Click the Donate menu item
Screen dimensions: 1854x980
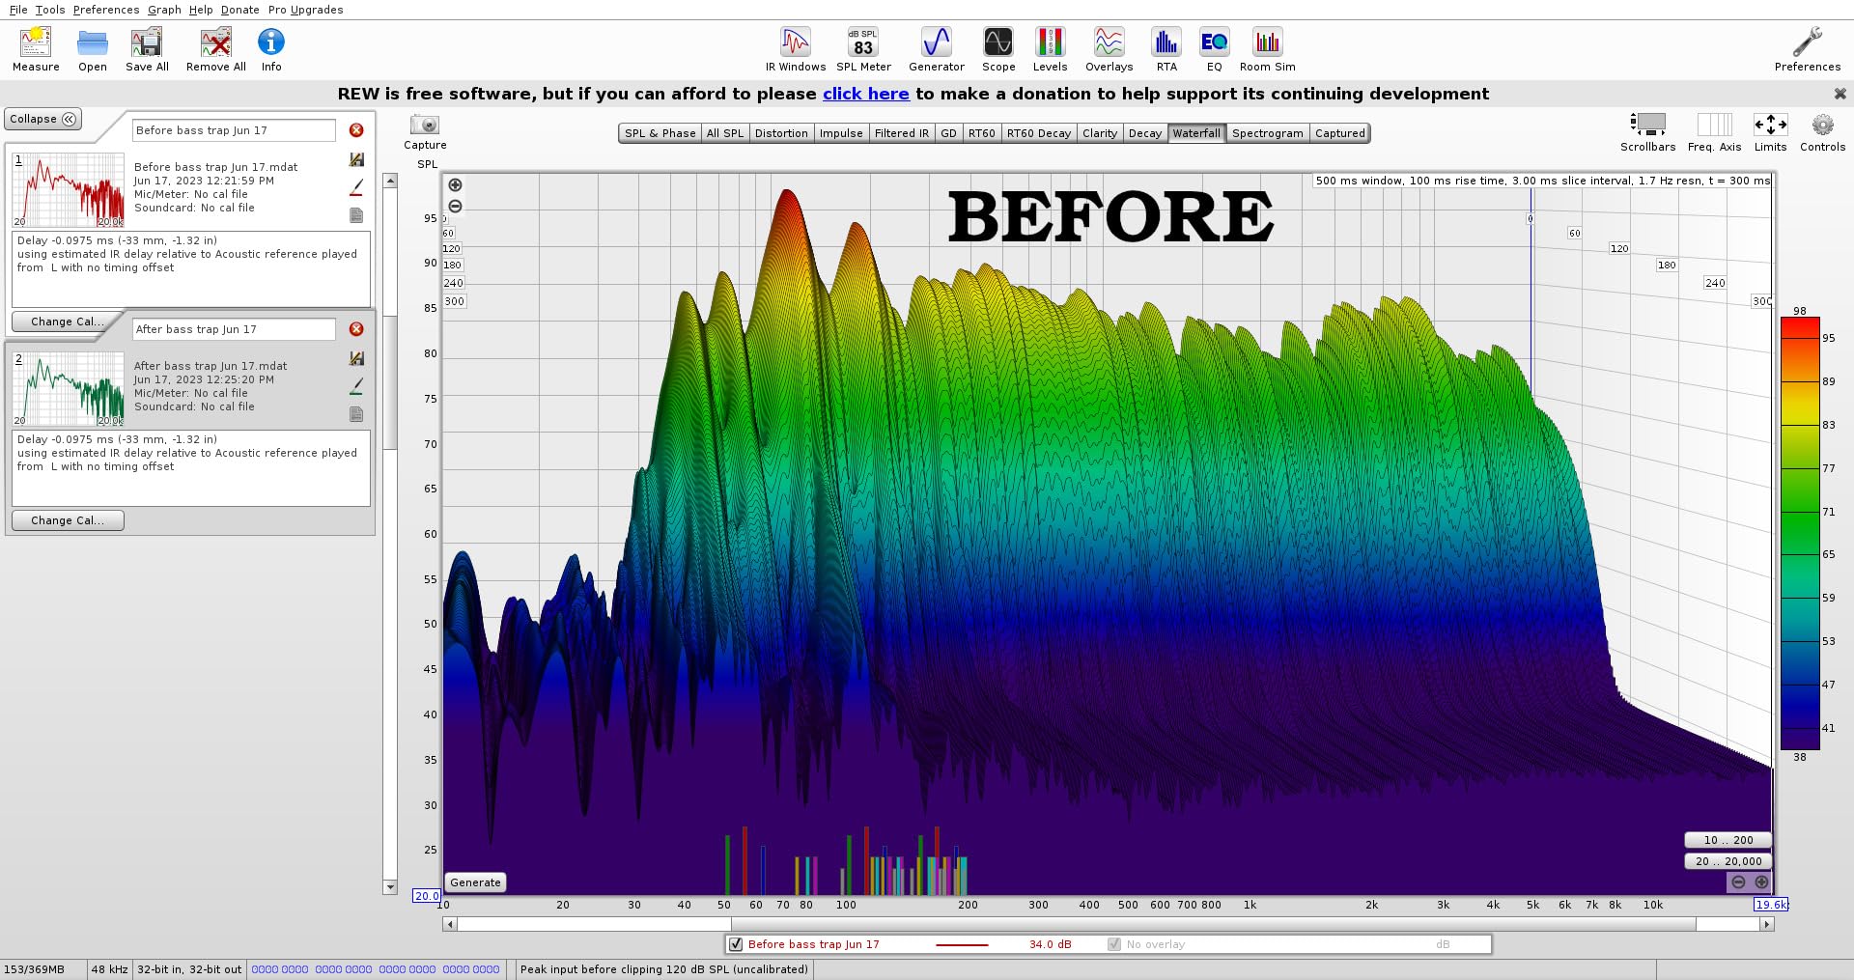pos(239,10)
